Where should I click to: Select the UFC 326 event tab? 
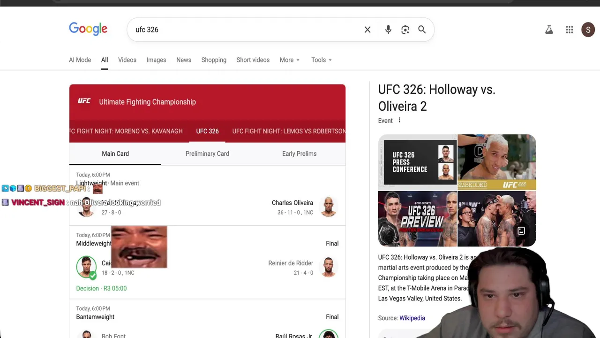coord(207,131)
